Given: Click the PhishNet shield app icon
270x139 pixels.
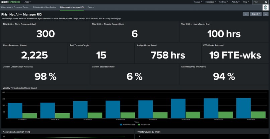Looking at the screenshot, I should coord(266,8).
